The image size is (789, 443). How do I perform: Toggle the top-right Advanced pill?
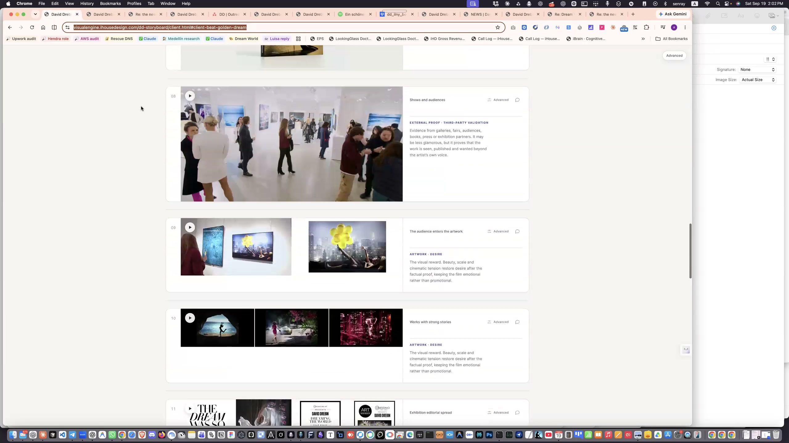pos(674,56)
